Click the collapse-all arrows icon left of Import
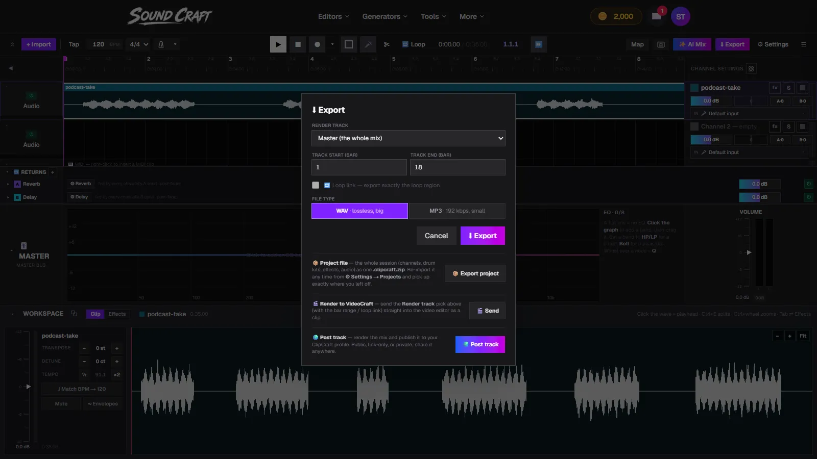Viewport: 817px width, 459px height. (x=12, y=44)
